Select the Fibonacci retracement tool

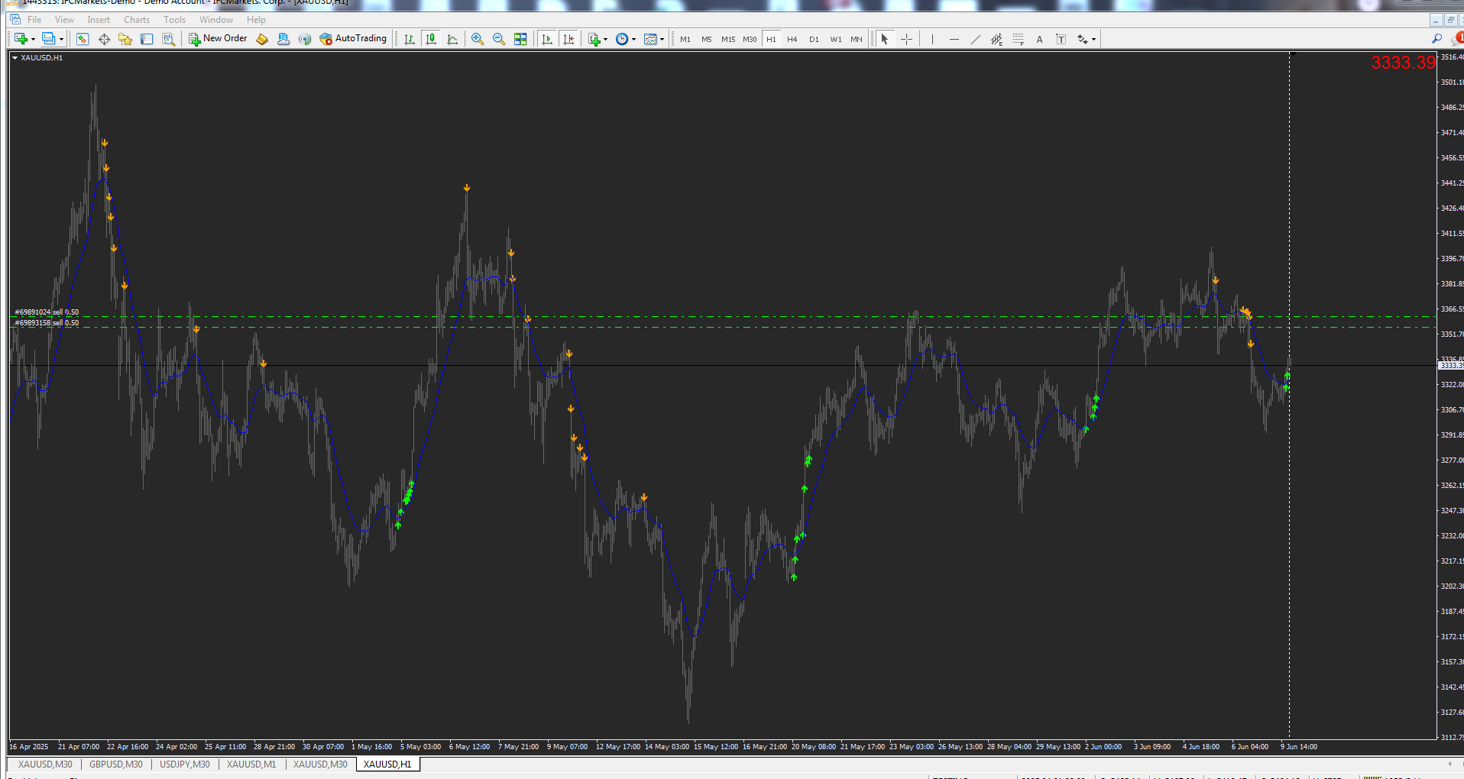[1018, 39]
